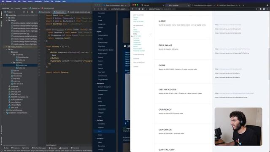Click the expand all icon in project panel
The width and height of the screenshot is (270, 152).
tap(24, 12)
